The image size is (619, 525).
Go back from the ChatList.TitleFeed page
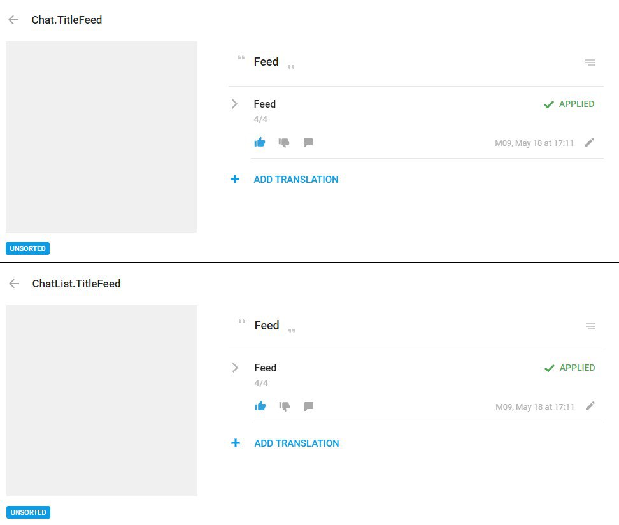click(x=14, y=284)
